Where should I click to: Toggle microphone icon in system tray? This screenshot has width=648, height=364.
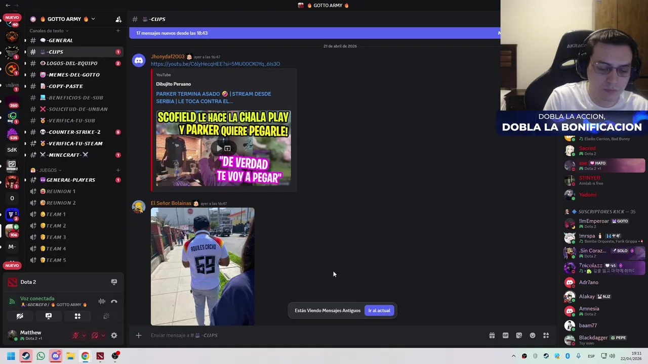click(578, 356)
